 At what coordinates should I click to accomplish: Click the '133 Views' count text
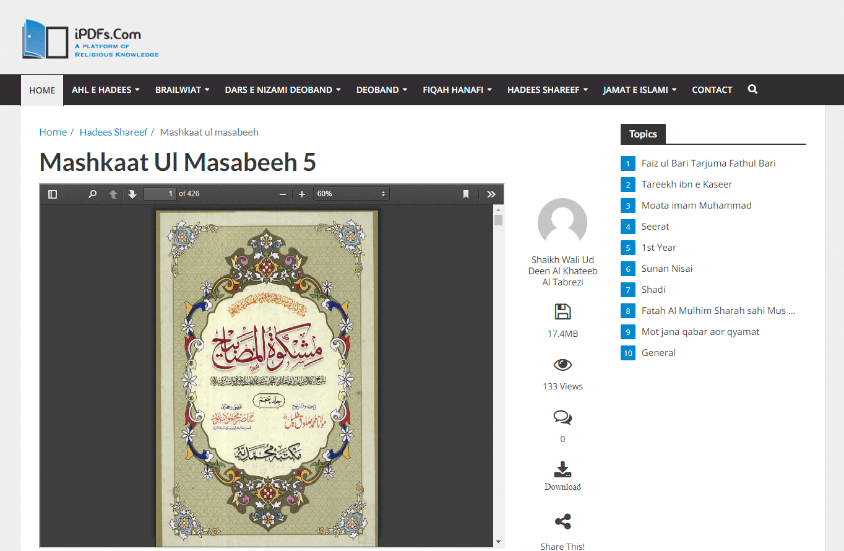point(562,386)
